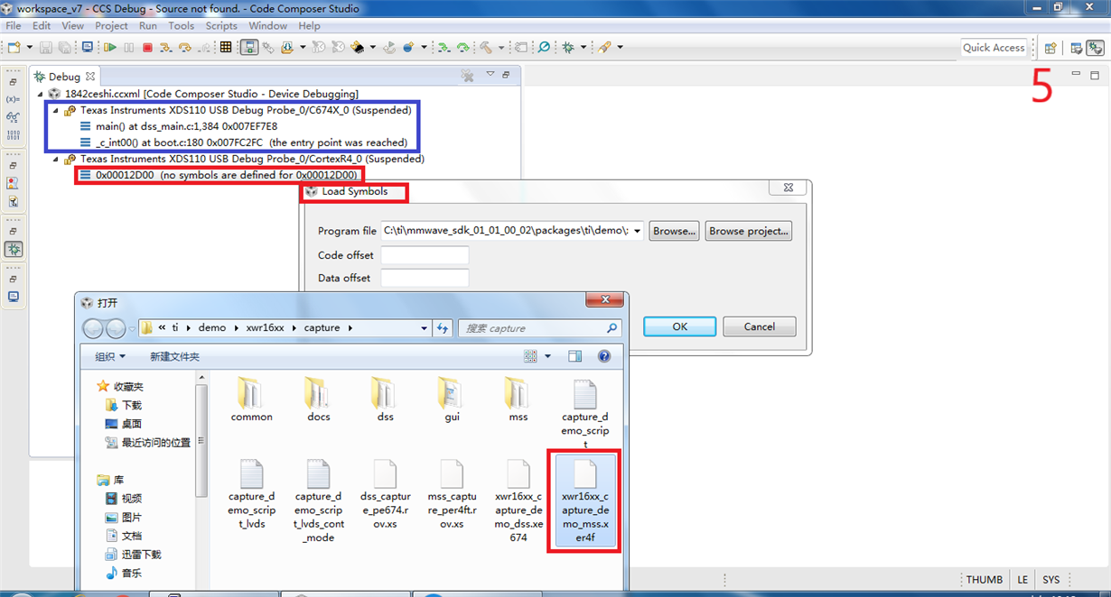
Task: Click the Console monitor icon in left sidebar
Action: pyautogui.click(x=13, y=297)
